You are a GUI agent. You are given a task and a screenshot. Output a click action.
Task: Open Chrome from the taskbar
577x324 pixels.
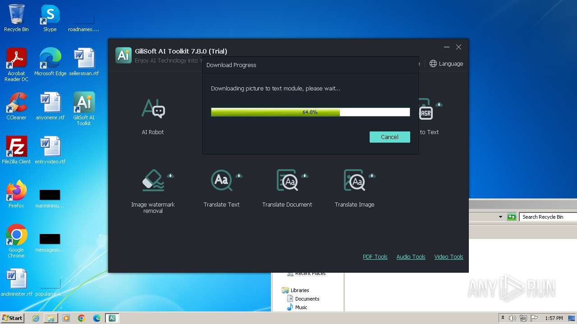coord(82,318)
